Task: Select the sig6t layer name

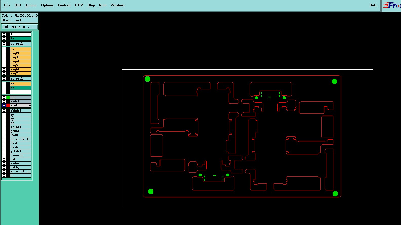Action: tap(21, 69)
